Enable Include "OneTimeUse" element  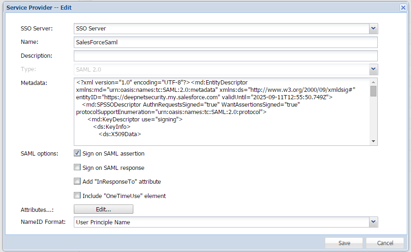(x=77, y=196)
